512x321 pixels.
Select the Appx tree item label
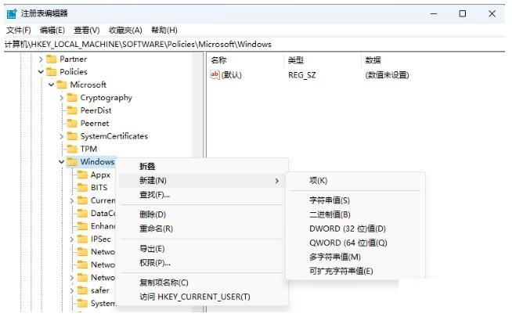pyautogui.click(x=100, y=175)
